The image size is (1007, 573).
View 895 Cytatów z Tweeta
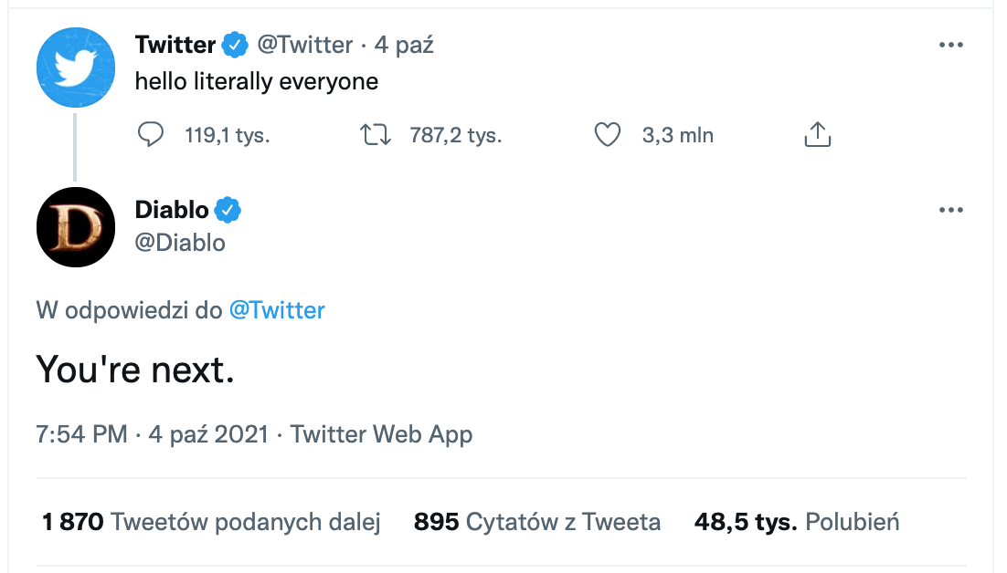[536, 522]
